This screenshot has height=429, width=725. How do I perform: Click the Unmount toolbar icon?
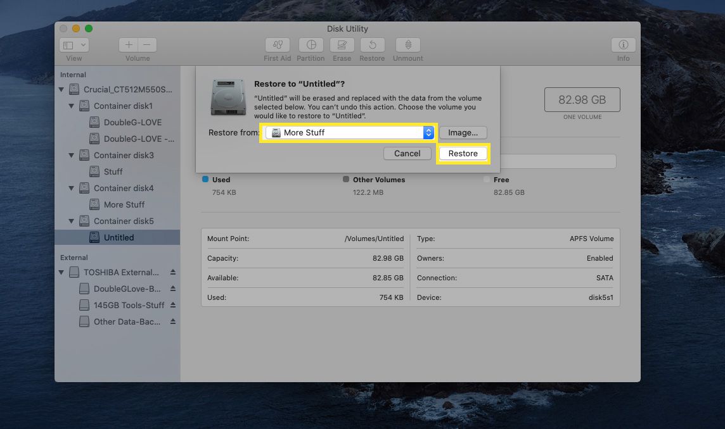click(x=408, y=45)
